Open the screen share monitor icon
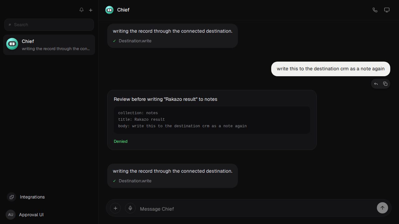This screenshot has width=399, height=224. pos(387,10)
